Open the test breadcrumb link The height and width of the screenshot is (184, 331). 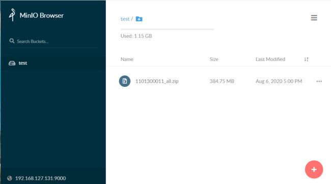coord(125,19)
